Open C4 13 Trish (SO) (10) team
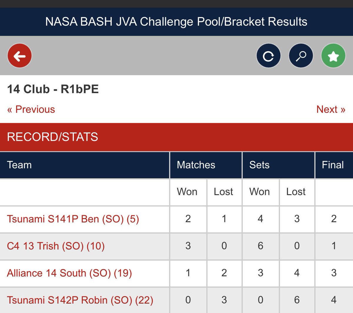The width and height of the screenshot is (353, 313). click(56, 246)
